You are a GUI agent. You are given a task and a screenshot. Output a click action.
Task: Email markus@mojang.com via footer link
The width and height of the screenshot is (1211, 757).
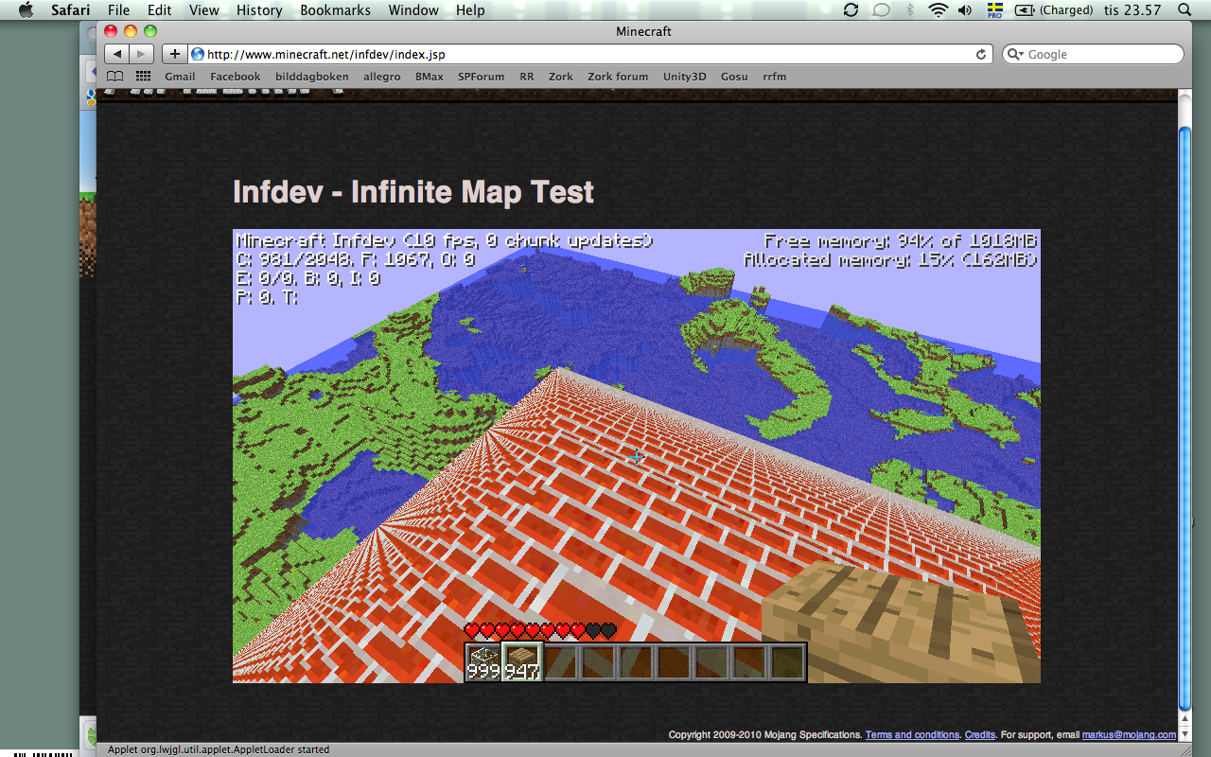point(1130,734)
